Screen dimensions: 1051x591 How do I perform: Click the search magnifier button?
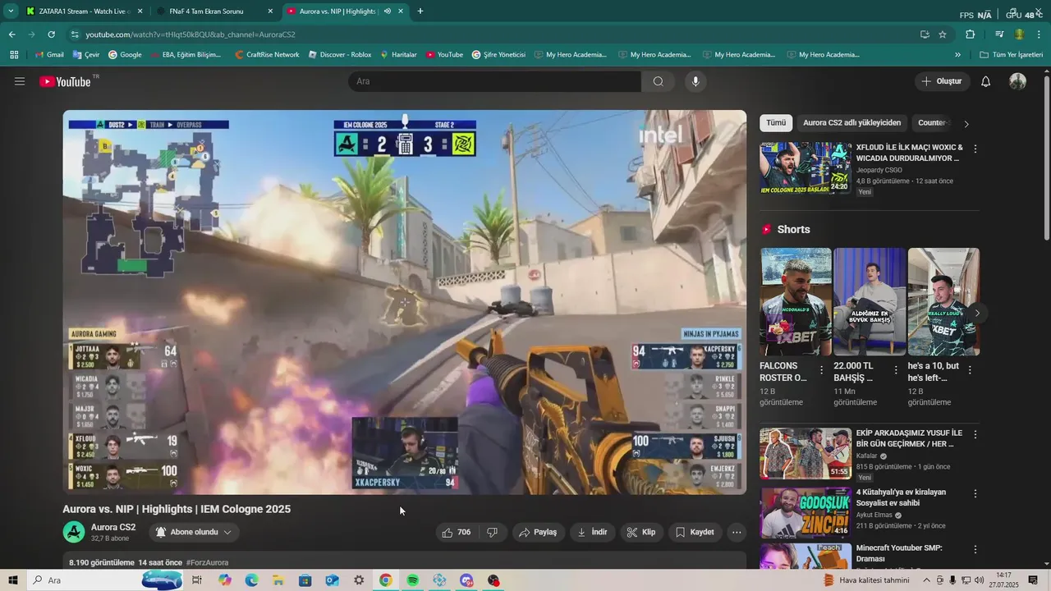coord(659,81)
